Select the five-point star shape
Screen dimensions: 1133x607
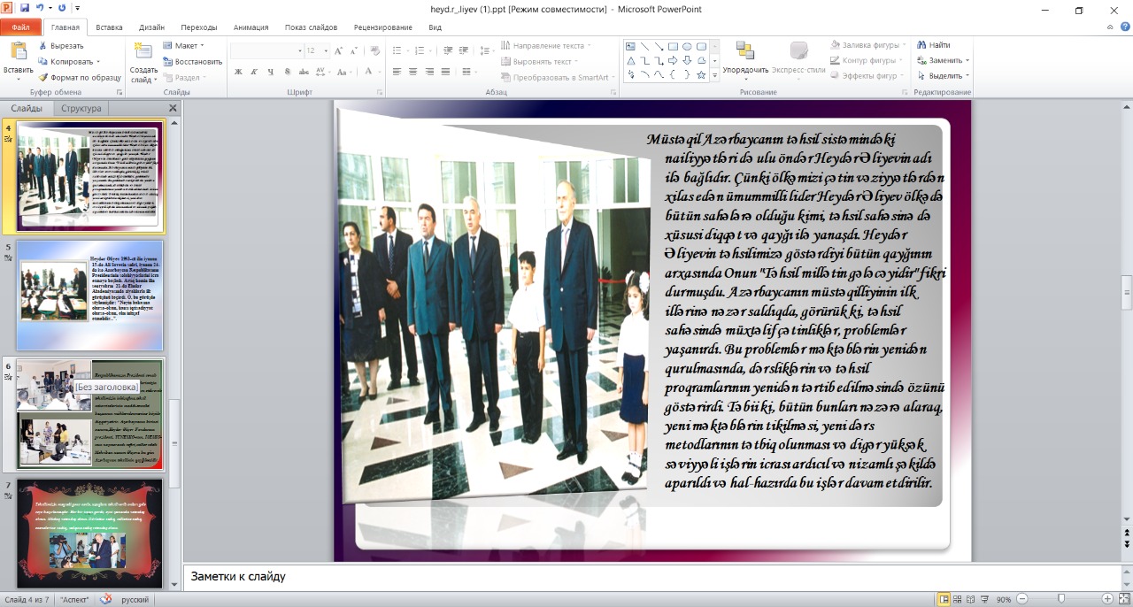pos(701,74)
